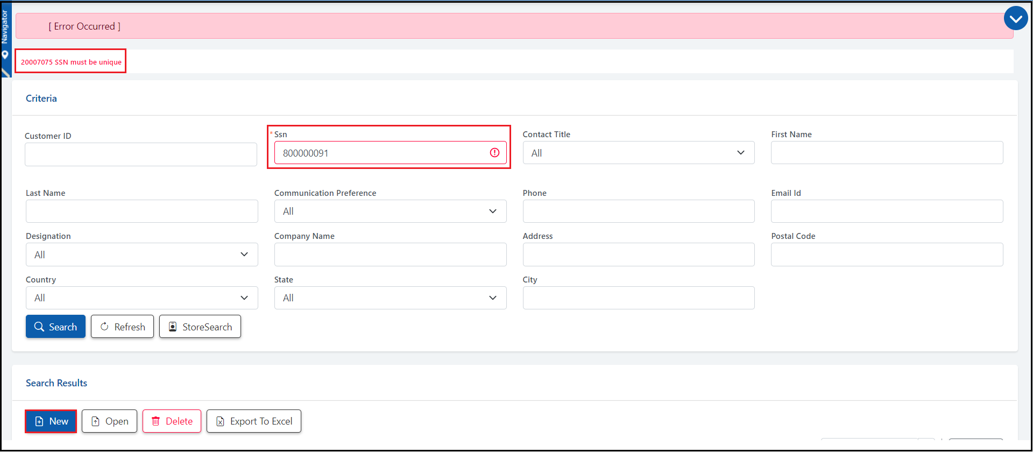1033x452 pixels.
Task: Click the '20007075 SSN must be unique' error message
Action: coord(71,62)
